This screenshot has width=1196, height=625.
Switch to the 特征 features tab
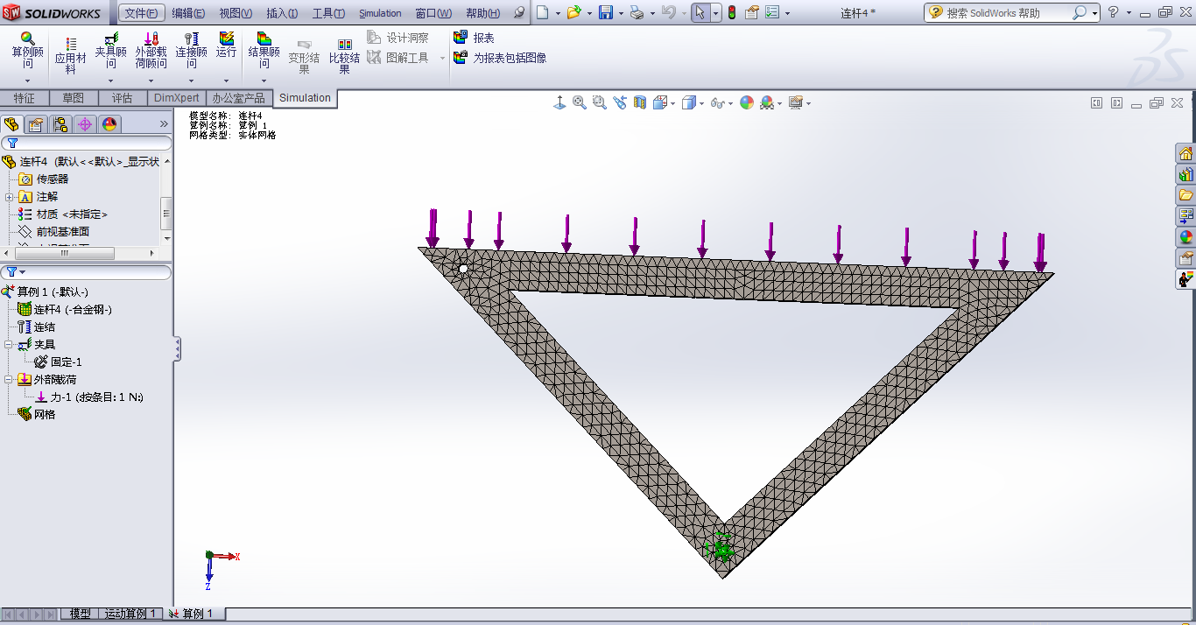pyautogui.click(x=25, y=98)
